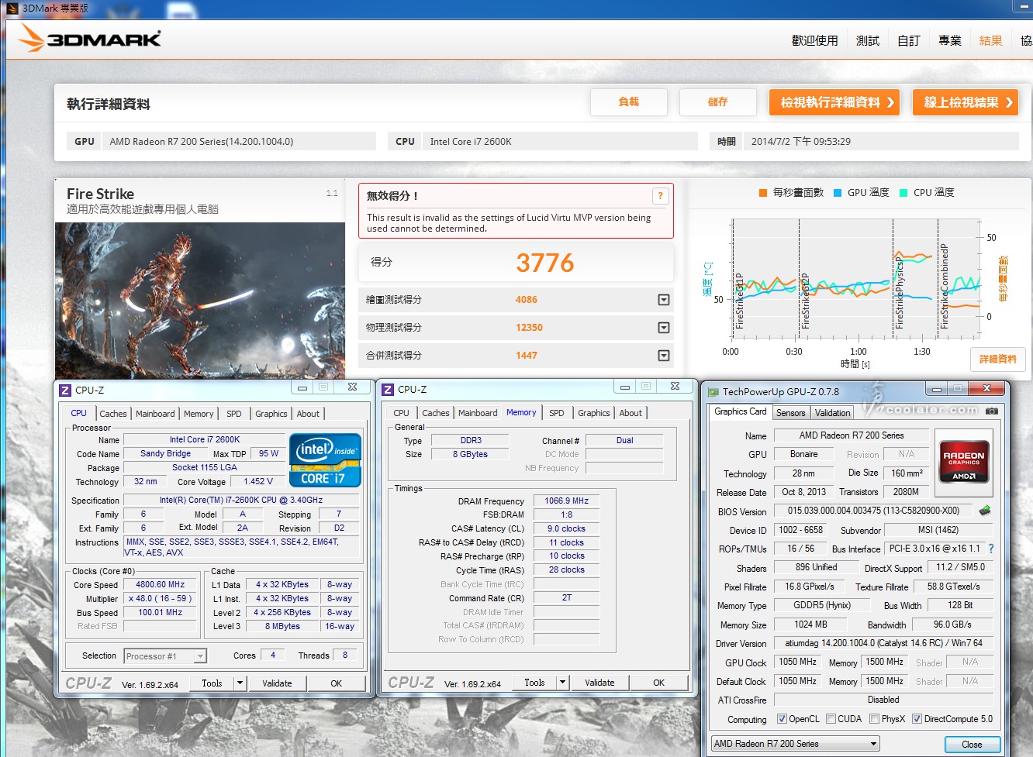The height and width of the screenshot is (757, 1033).
Task: Click the GPU-Z title bar icon
Action: point(713,391)
